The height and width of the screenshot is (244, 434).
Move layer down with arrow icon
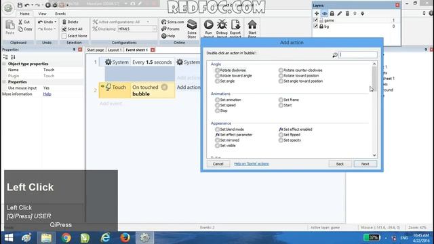(362, 14)
